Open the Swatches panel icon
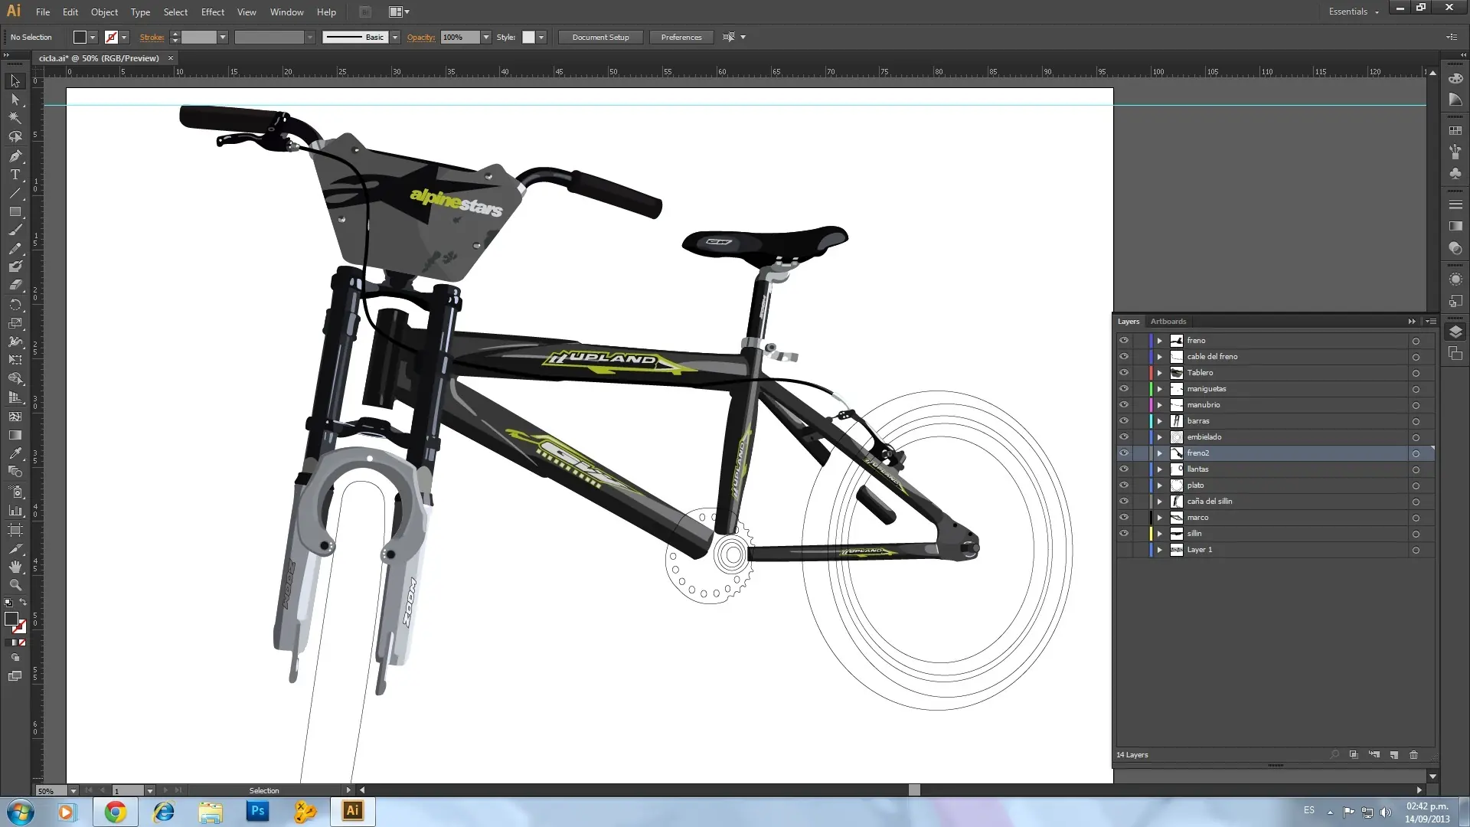The width and height of the screenshot is (1470, 827). tap(1455, 131)
